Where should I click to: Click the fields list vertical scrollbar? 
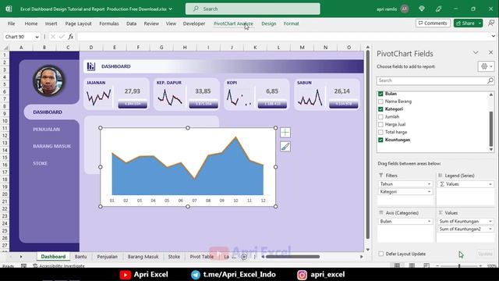[491, 129]
